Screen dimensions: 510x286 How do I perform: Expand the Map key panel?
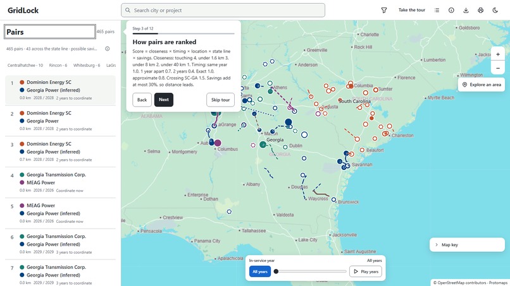(x=467, y=245)
